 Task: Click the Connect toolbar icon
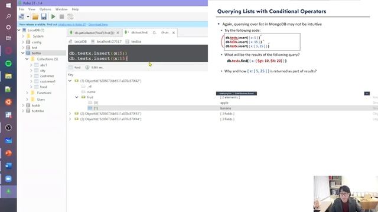pos(21,16)
